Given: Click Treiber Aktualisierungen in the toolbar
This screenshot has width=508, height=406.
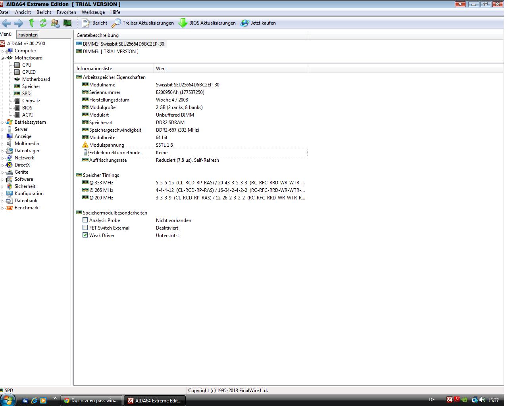Looking at the screenshot, I should tap(143, 23).
